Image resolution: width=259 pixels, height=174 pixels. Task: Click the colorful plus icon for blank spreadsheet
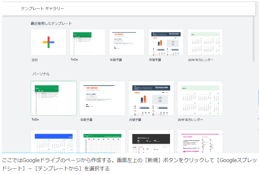pyautogui.click(x=49, y=42)
